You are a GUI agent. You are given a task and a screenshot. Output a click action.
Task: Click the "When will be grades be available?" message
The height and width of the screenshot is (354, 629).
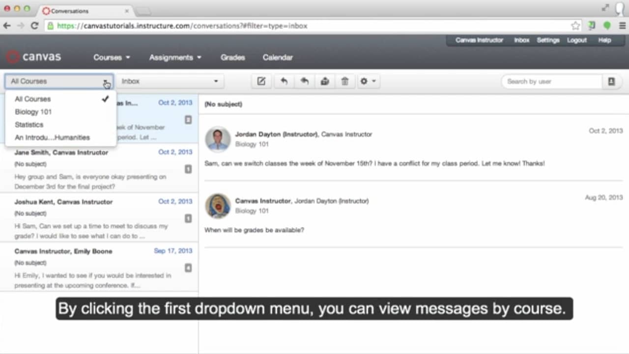[x=254, y=230]
